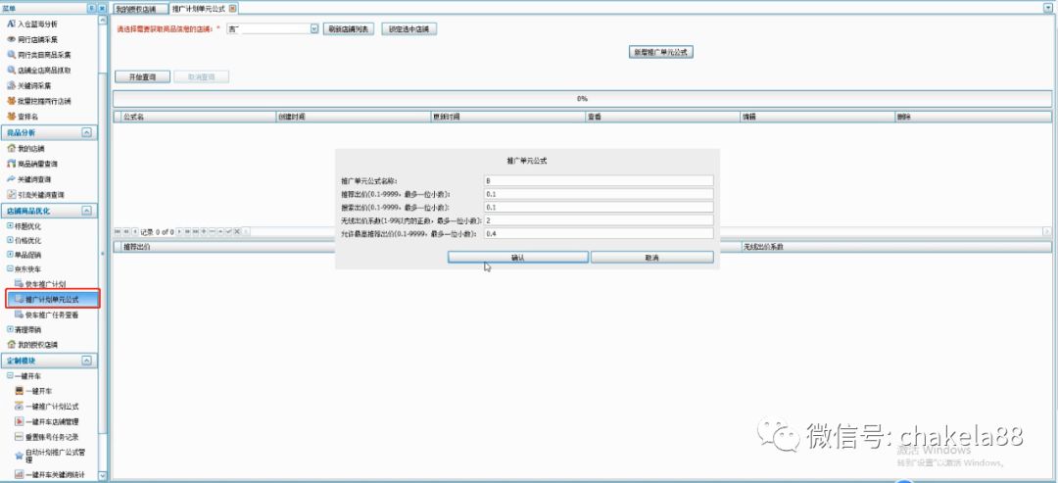Pin the 菜单 sidebar panel
Screen dimensions: 1058x483
pyautogui.click(x=92, y=8)
